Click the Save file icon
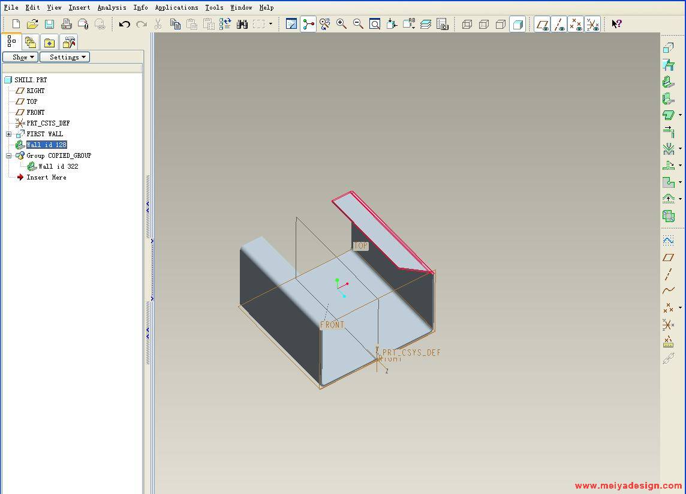Image resolution: width=686 pixels, height=494 pixels. 49,24
